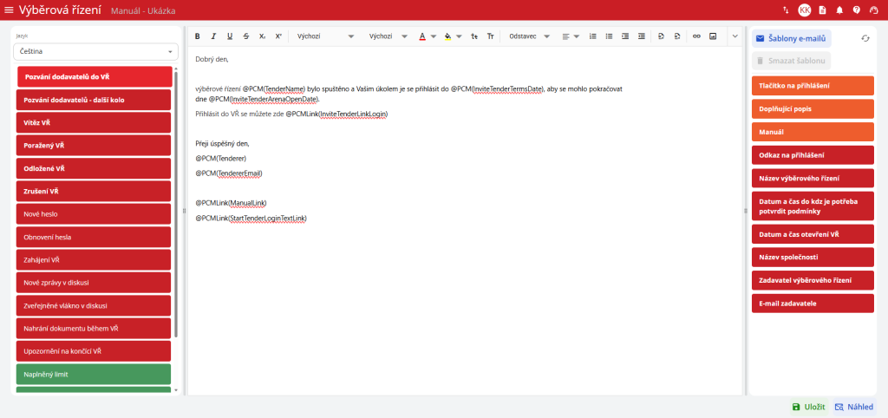The image size is (888, 418).
Task: Click the notifications bell icon
Action: [839, 10]
